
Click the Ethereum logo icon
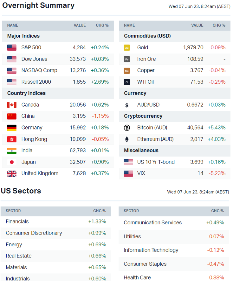[127, 139]
